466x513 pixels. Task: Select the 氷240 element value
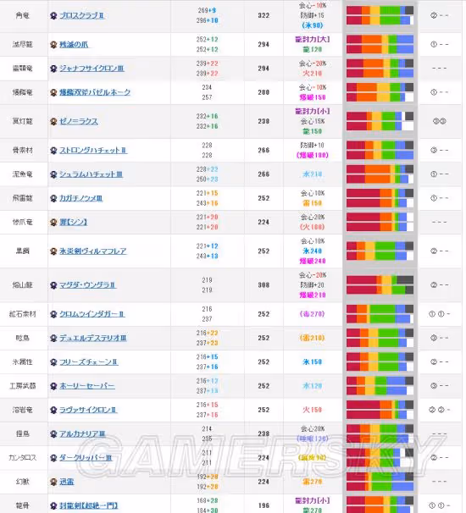(x=312, y=251)
